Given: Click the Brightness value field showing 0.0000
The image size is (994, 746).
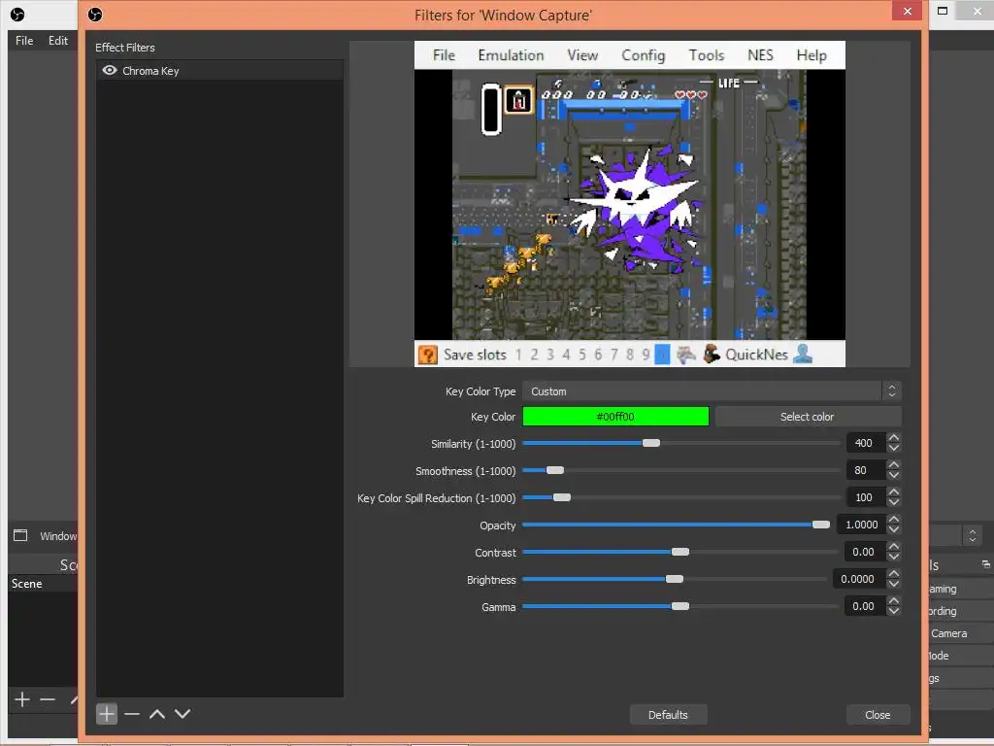Looking at the screenshot, I should [859, 579].
